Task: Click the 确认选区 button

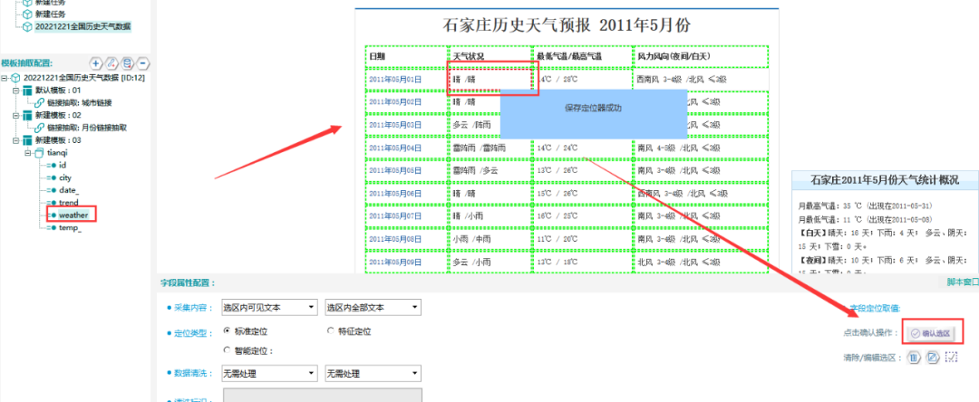Action: (x=932, y=333)
